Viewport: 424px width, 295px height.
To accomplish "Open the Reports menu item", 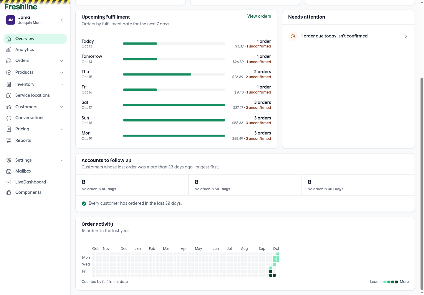I will tap(35, 140).
